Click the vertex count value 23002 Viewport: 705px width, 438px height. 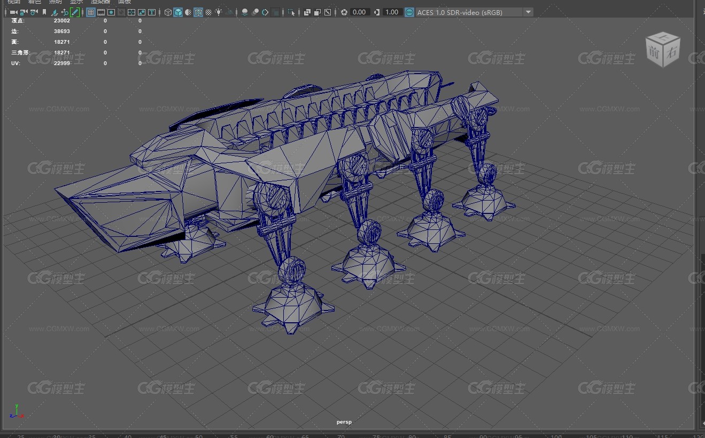pyautogui.click(x=62, y=20)
